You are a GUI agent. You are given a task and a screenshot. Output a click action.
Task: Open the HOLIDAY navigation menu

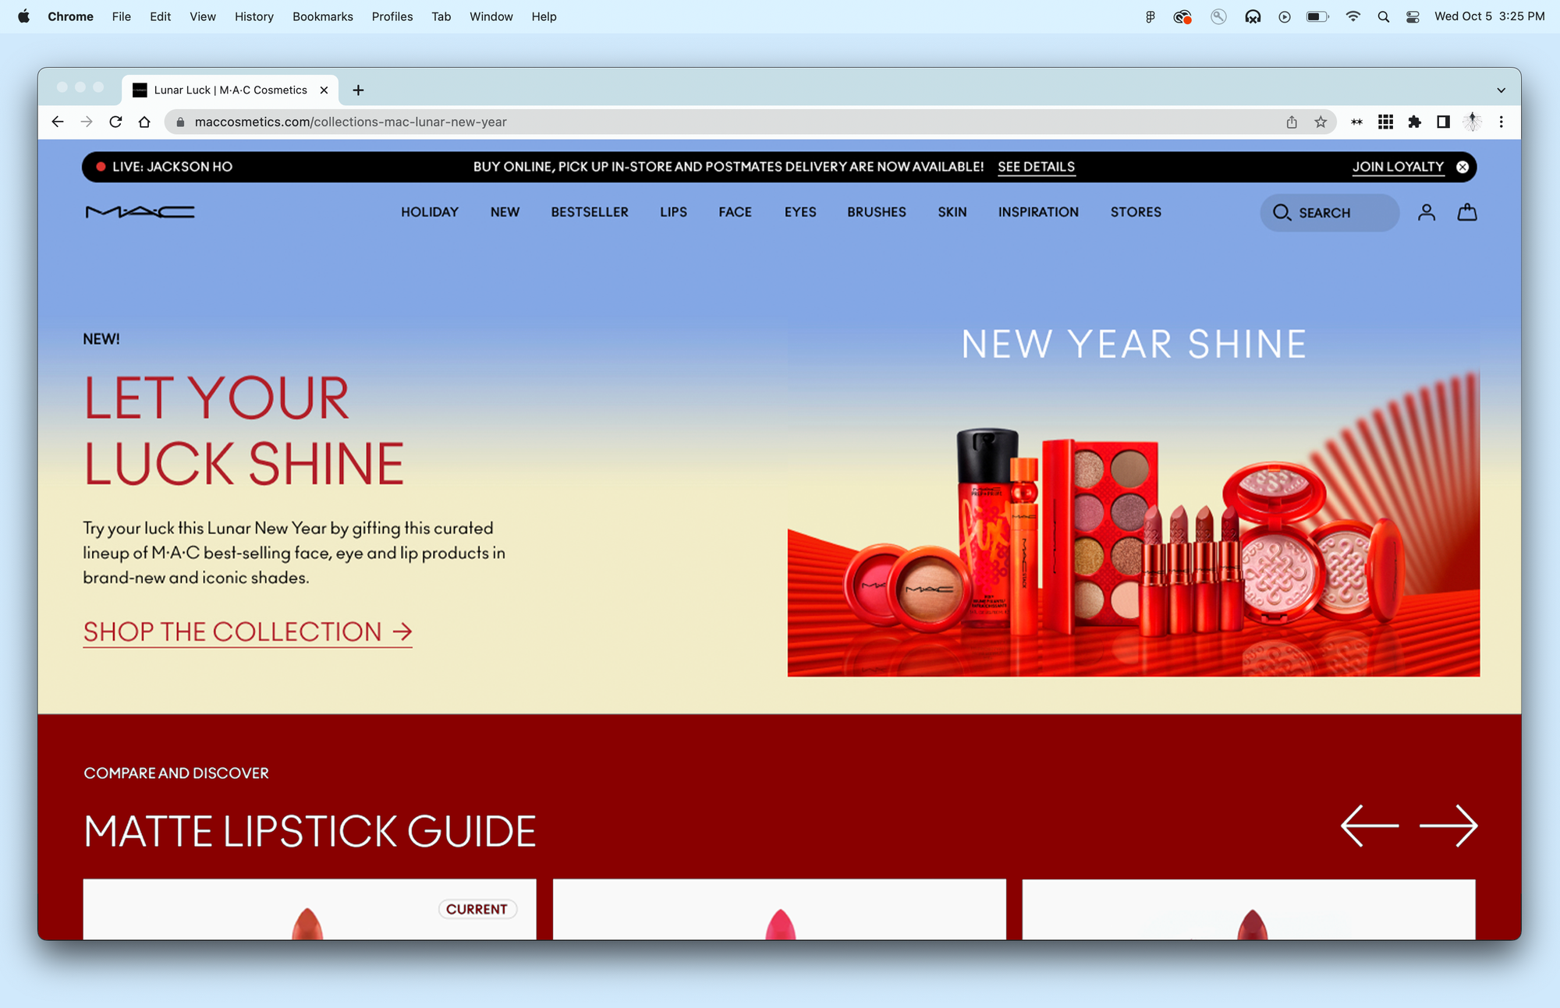pyautogui.click(x=430, y=212)
